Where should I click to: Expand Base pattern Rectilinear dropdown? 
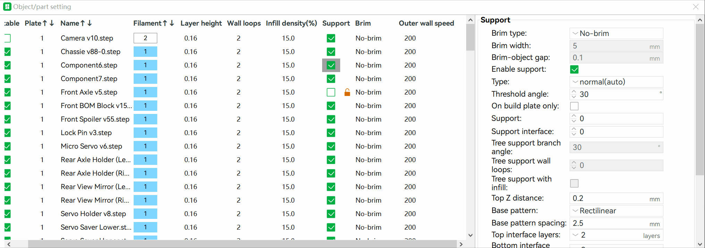pos(616,211)
